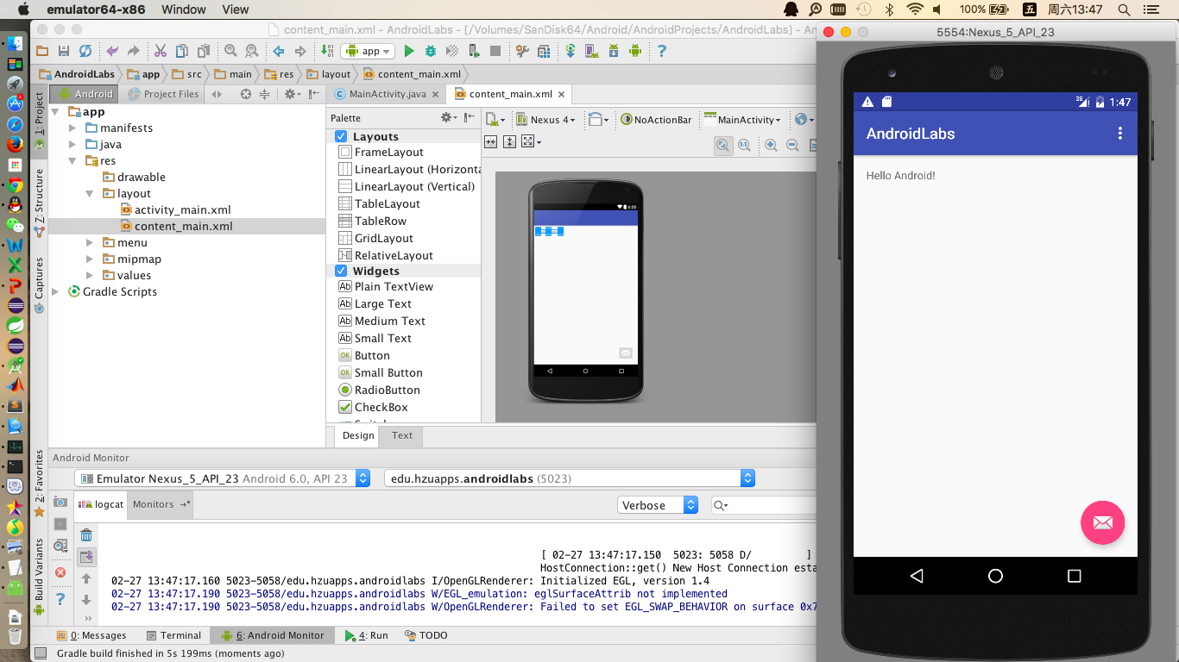Click the emulator Home circle button
Viewport: 1179px width, 662px height.
pyautogui.click(x=995, y=576)
